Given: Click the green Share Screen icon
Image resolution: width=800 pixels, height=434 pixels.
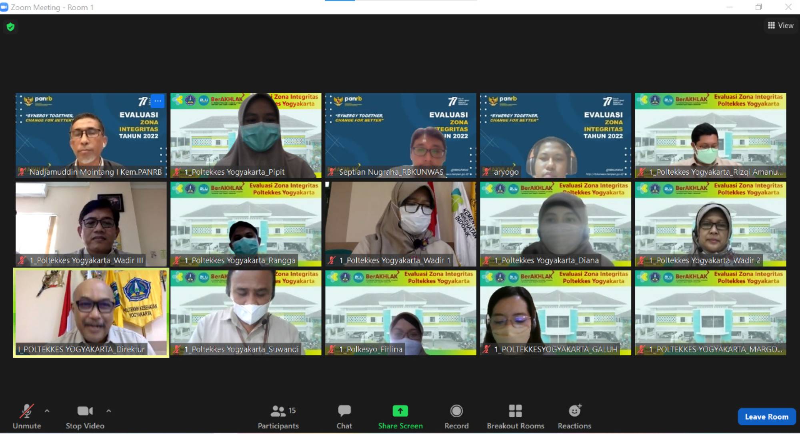Looking at the screenshot, I should point(400,411).
